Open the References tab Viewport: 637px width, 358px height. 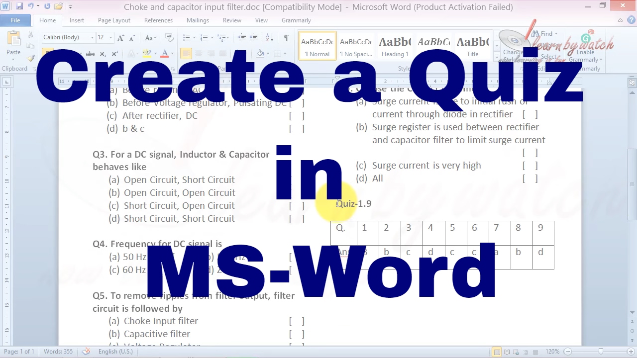[x=158, y=20]
